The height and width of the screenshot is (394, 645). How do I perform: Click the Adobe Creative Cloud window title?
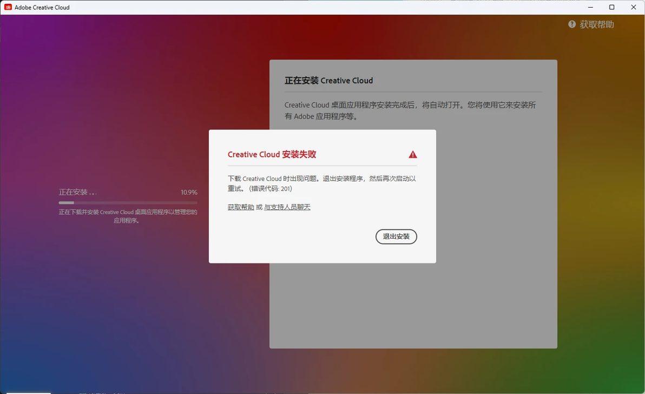(x=42, y=8)
